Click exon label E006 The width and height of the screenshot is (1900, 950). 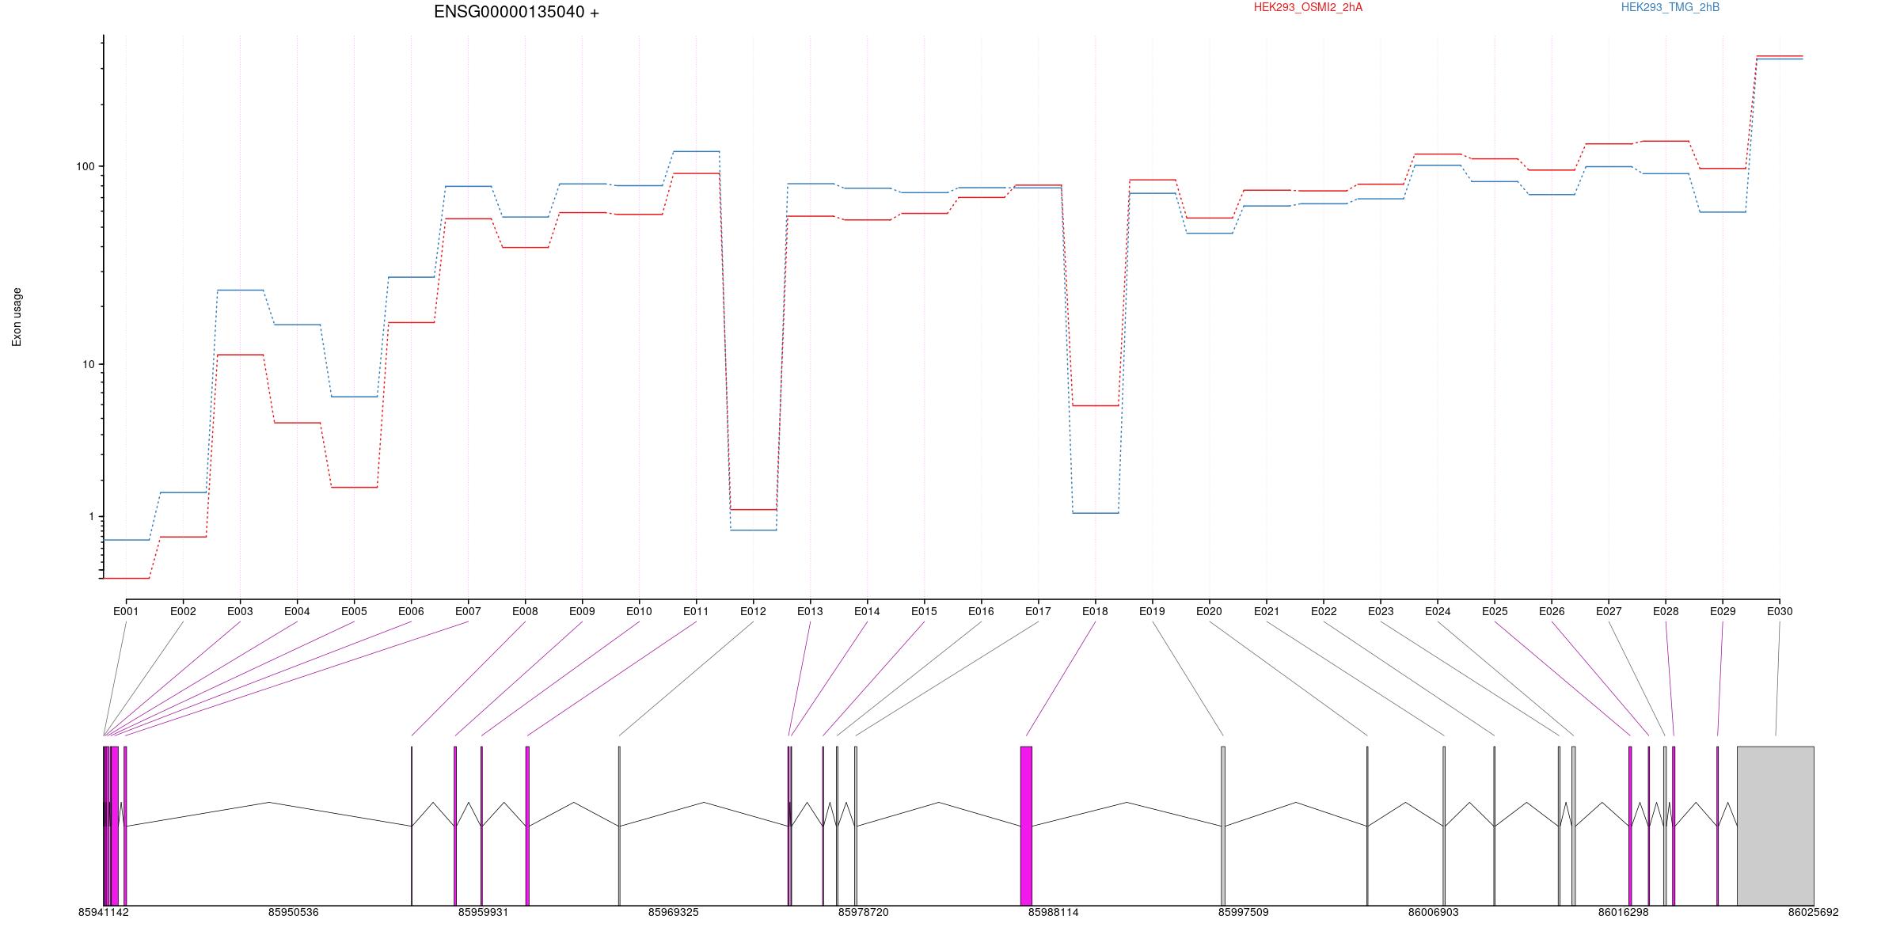coord(411,611)
